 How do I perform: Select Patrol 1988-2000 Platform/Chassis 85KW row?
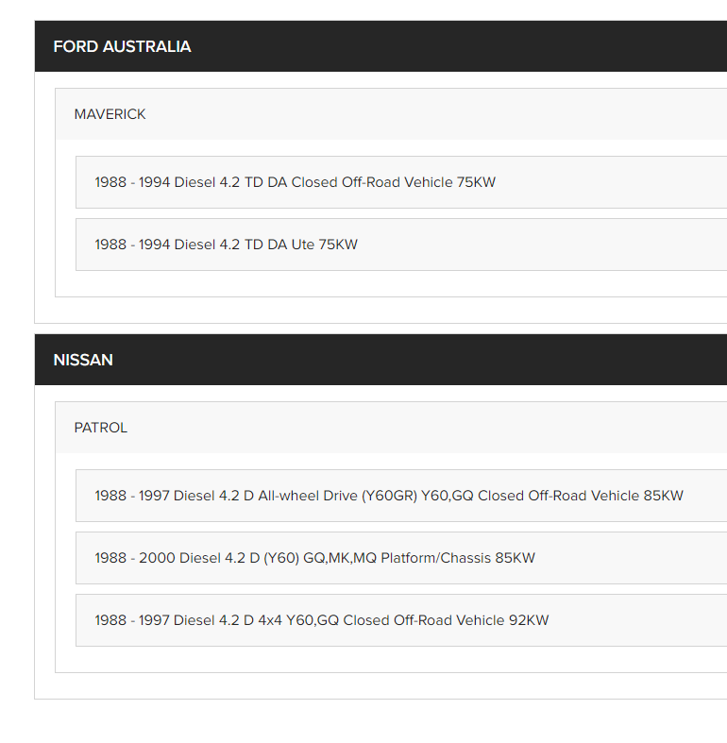(x=314, y=558)
